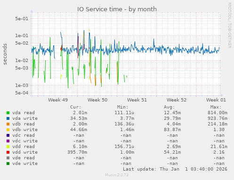234x180 pixels.
Task: Click the 'vde read' legend label
Action: click(24, 158)
